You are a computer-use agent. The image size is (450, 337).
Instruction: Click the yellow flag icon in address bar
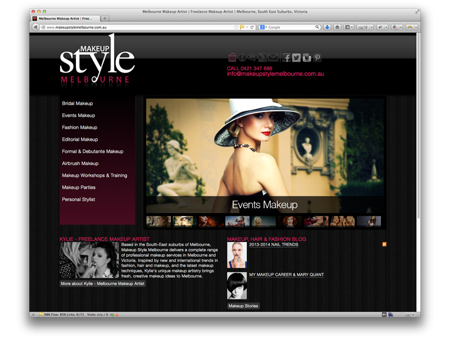[x=242, y=27]
